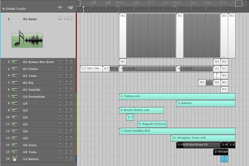Record-enable the i01 Daiko track
Image resolution: width=249 pixels, height=166 pixels.
click(60, 19)
